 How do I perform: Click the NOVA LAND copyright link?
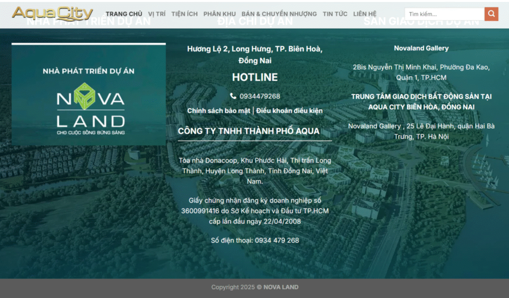(x=281, y=287)
